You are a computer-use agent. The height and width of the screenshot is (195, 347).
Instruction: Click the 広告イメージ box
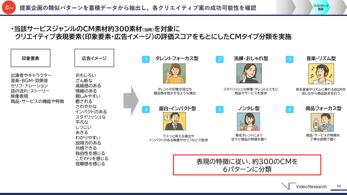coord(94,58)
